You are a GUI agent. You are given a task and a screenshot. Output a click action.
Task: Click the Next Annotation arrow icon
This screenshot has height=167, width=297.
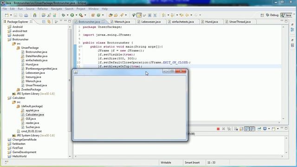click(164, 15)
